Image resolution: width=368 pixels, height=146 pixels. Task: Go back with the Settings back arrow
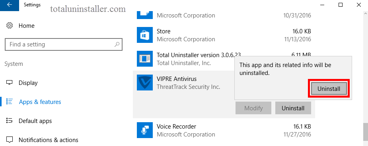coord(10,5)
